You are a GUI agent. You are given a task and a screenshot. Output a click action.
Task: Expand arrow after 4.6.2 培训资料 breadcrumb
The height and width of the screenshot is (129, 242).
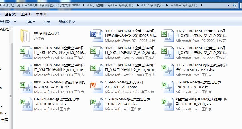coord(167,5)
